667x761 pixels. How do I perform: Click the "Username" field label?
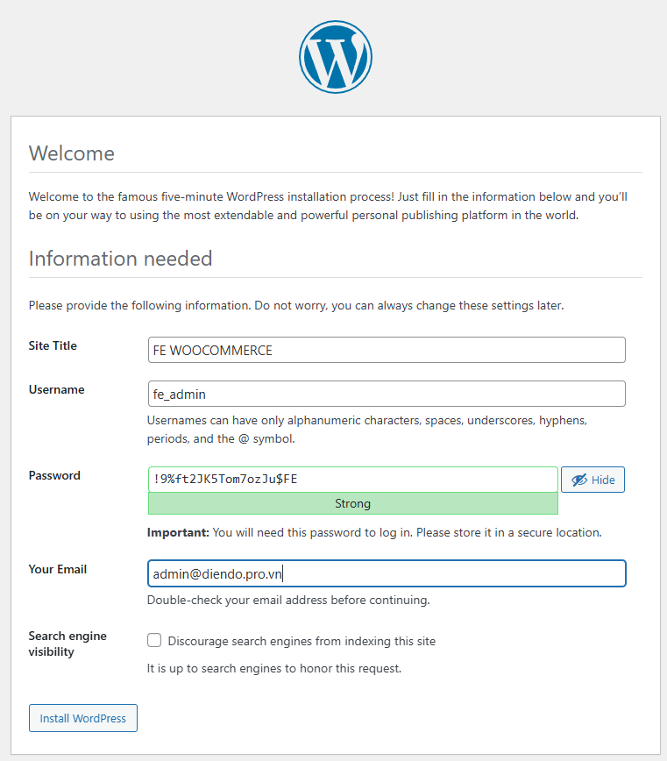(56, 389)
